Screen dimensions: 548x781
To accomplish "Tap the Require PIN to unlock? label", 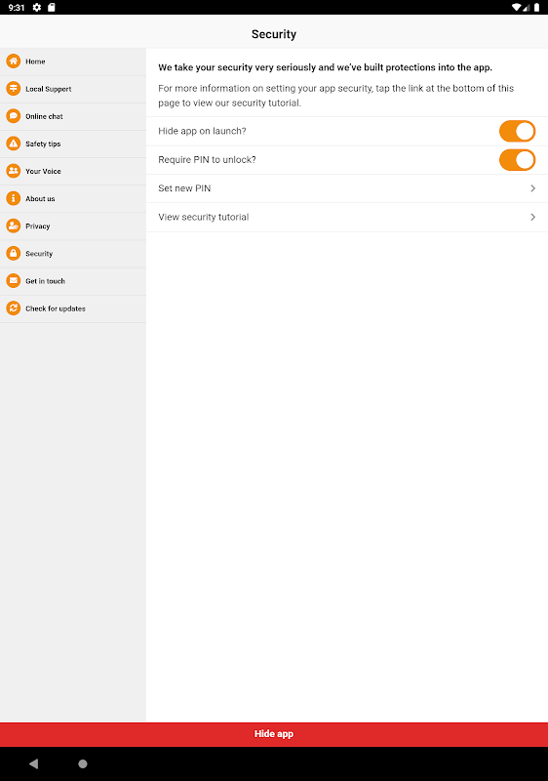I will [x=207, y=160].
